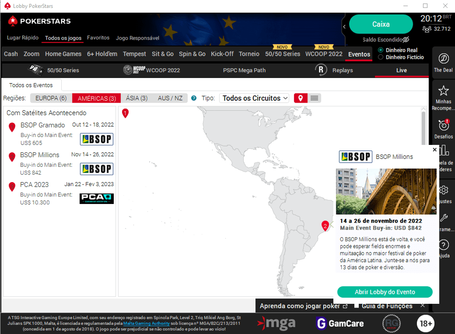Viewport: 455px width, 334px height.
Task: Select the Todos os Eventos tab
Action: click(31, 85)
